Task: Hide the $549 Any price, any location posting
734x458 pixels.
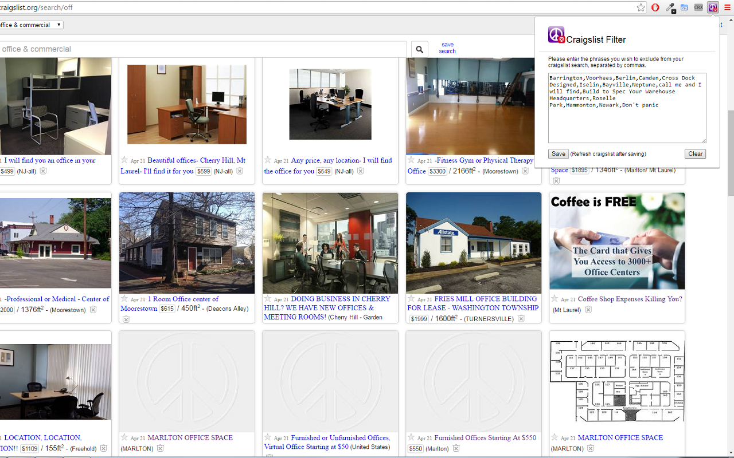Action: pos(361,171)
